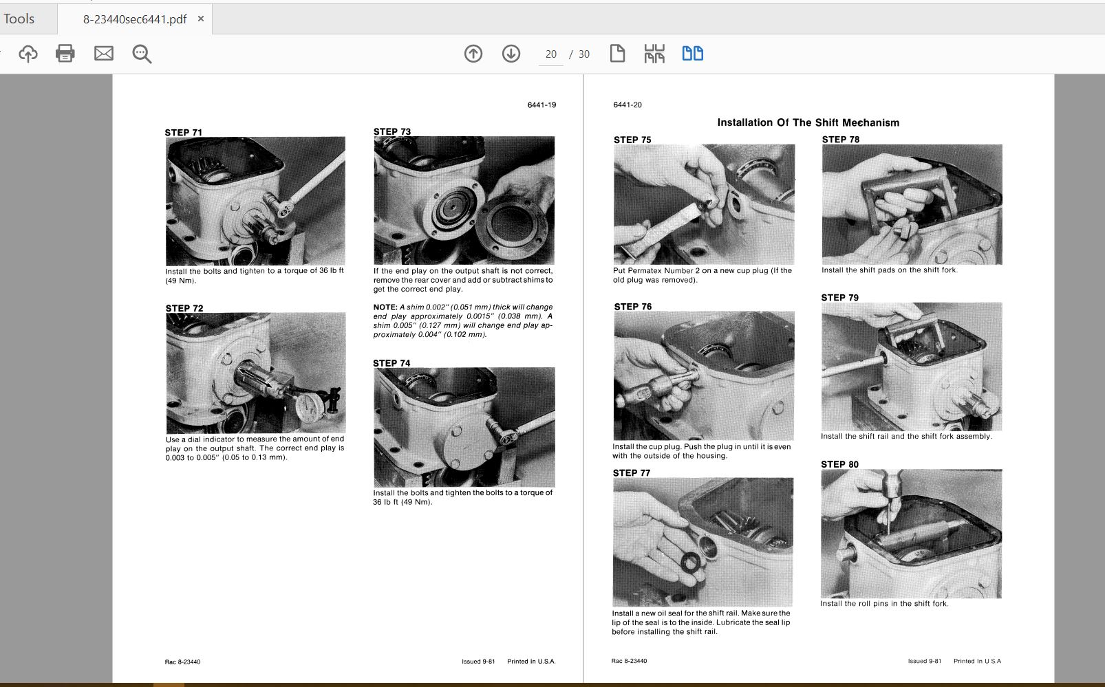
Task: Send the file by email envelope icon
Action: [104, 54]
